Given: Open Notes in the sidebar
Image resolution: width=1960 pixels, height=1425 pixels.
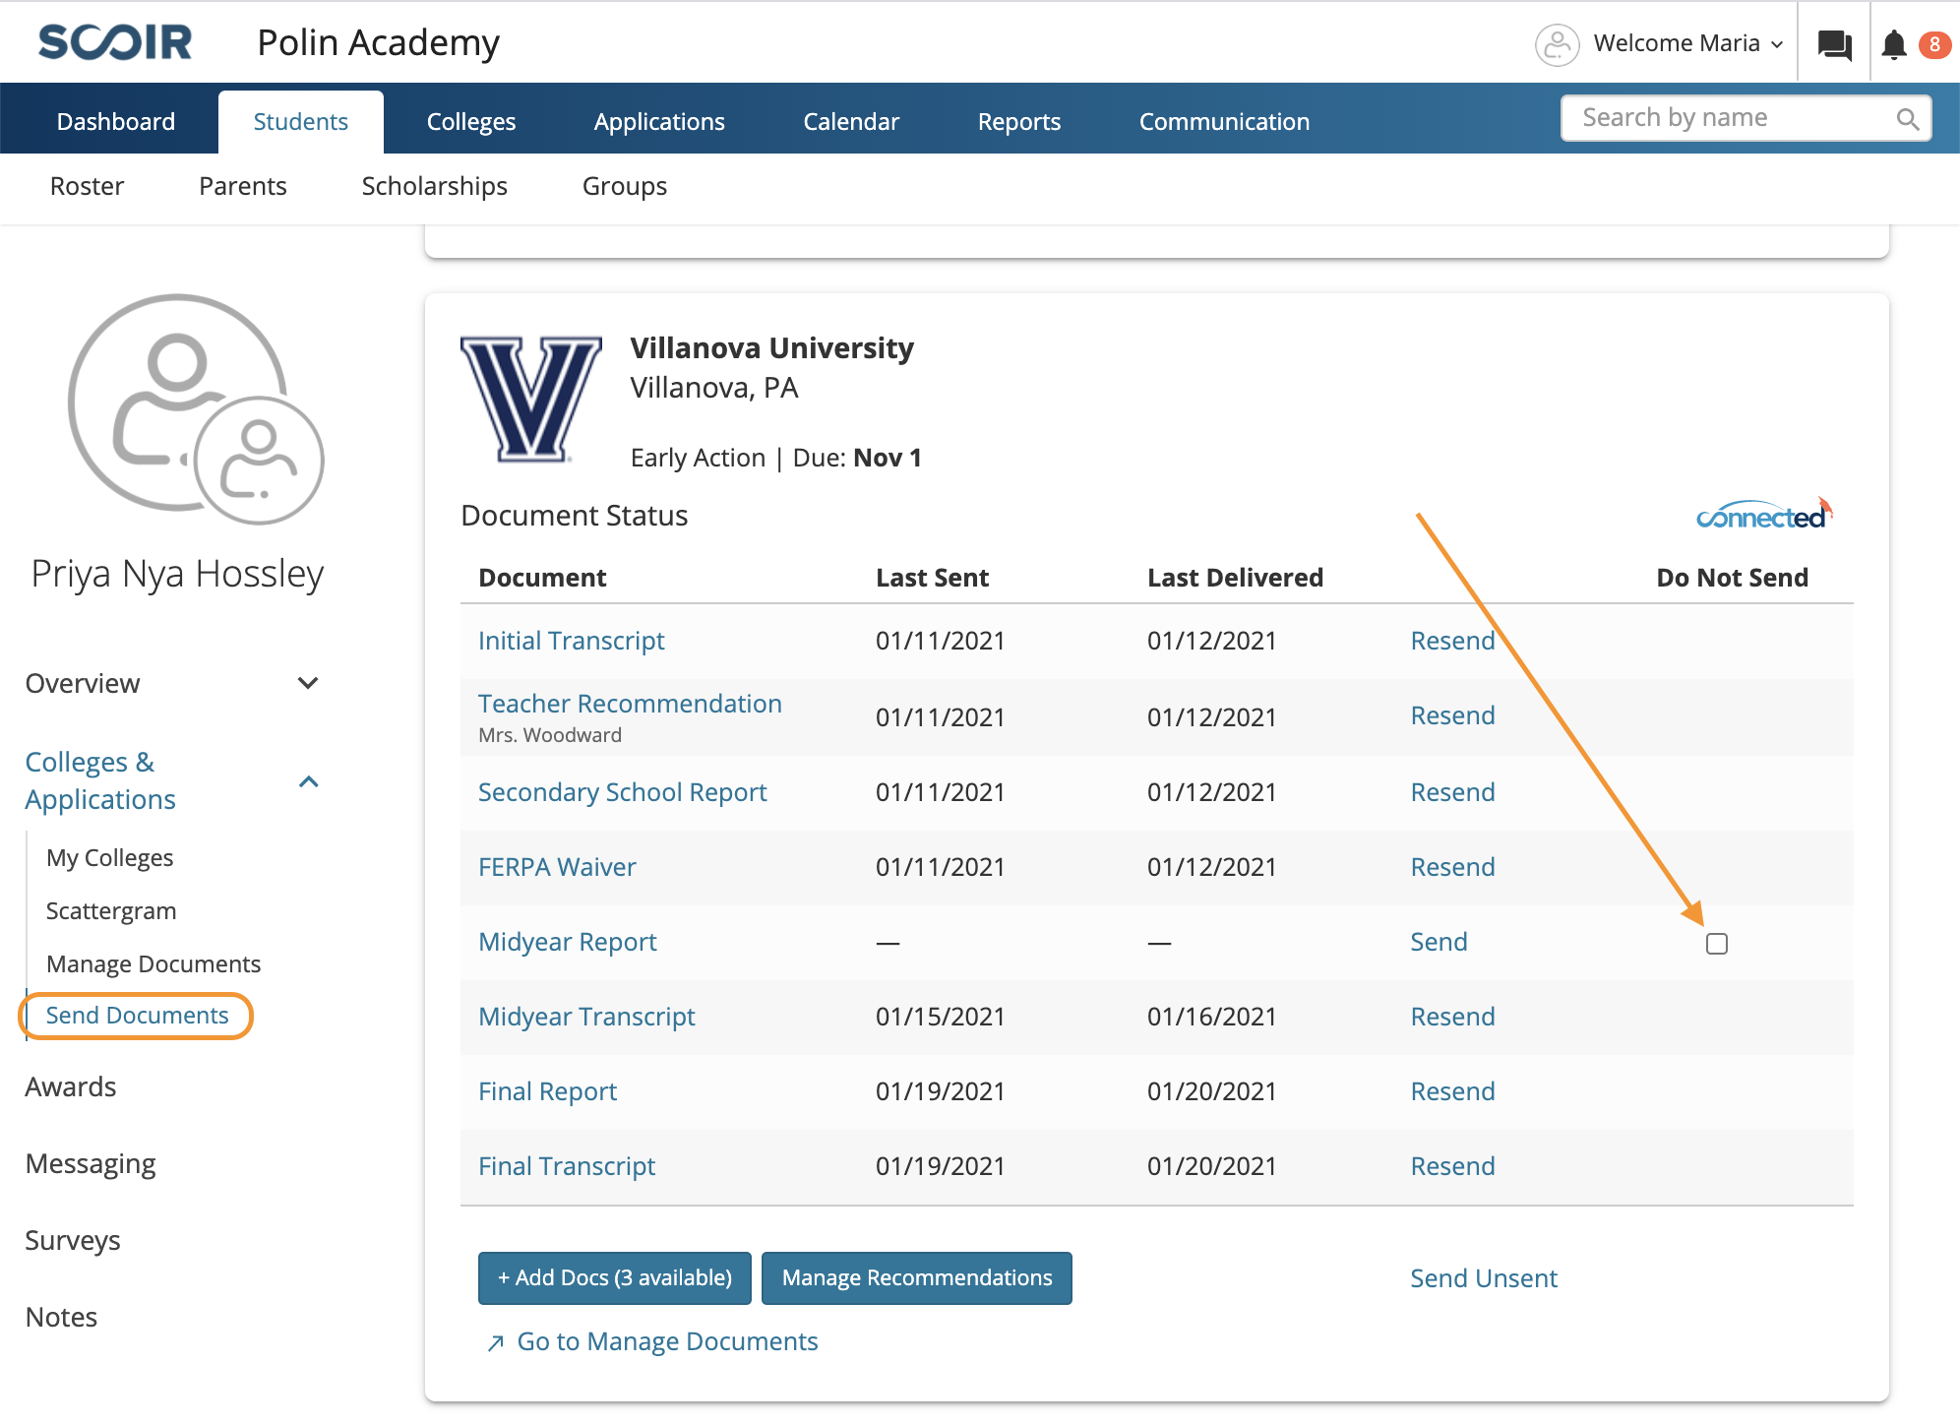Looking at the screenshot, I should point(61,1317).
